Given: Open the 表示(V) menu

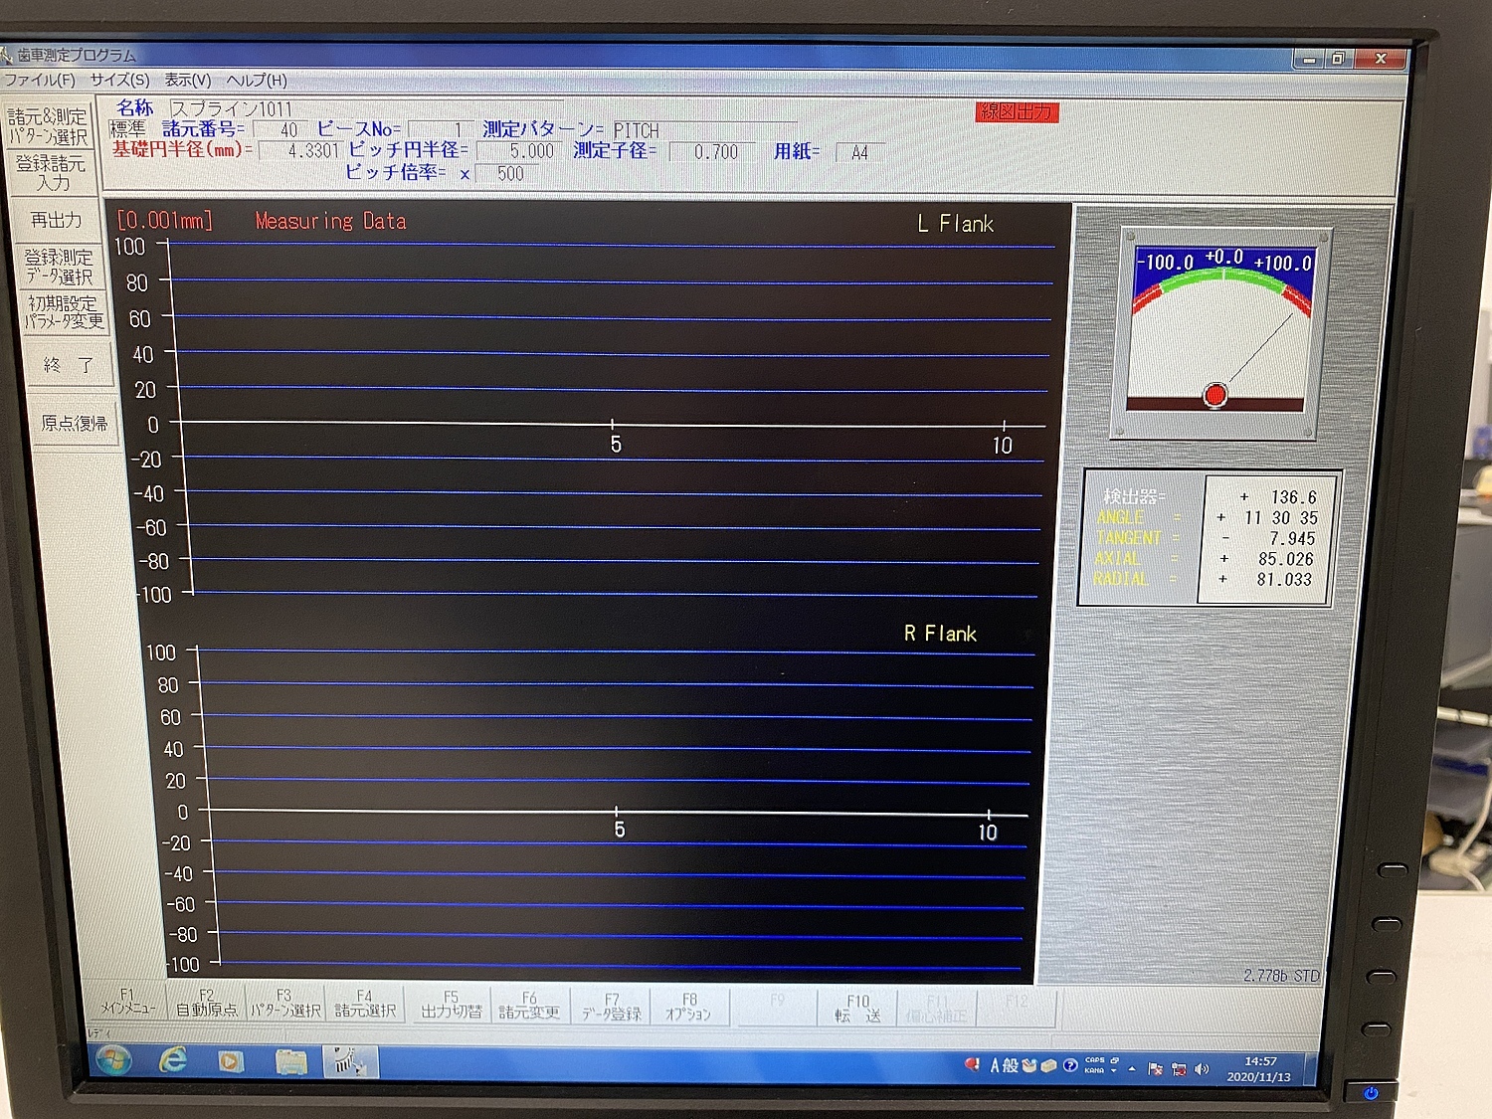Looking at the screenshot, I should tap(187, 80).
